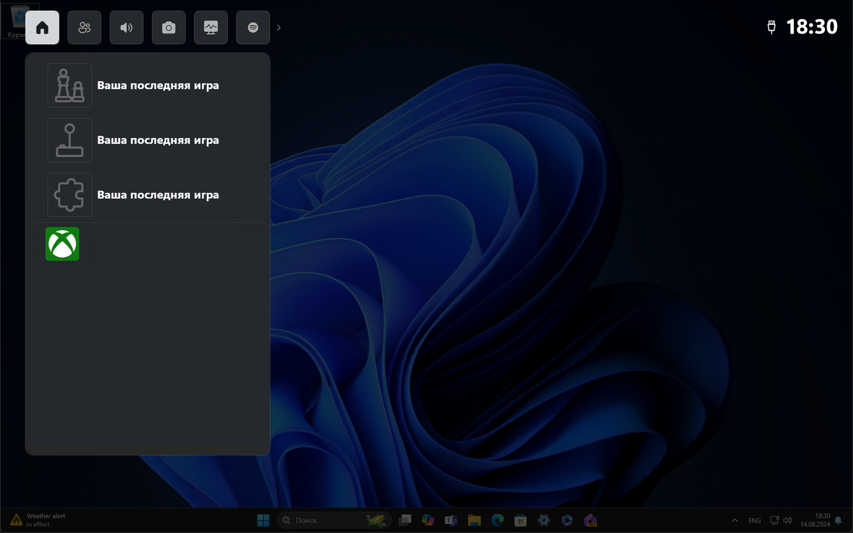Open Task View from the taskbar

click(x=405, y=520)
